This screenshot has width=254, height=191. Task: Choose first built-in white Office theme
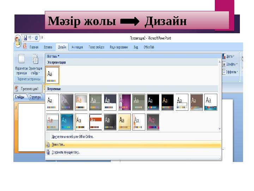pos(52,102)
